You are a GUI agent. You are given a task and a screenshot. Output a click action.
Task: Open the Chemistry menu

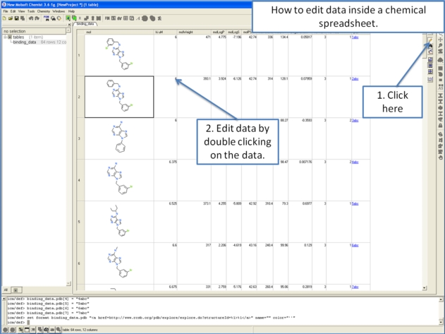click(x=43, y=11)
